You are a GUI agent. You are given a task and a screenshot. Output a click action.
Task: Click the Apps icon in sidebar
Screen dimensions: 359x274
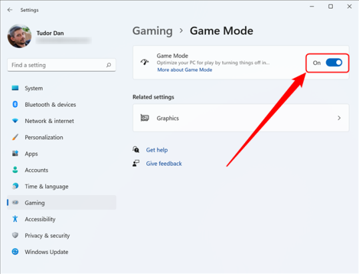[x=15, y=154]
